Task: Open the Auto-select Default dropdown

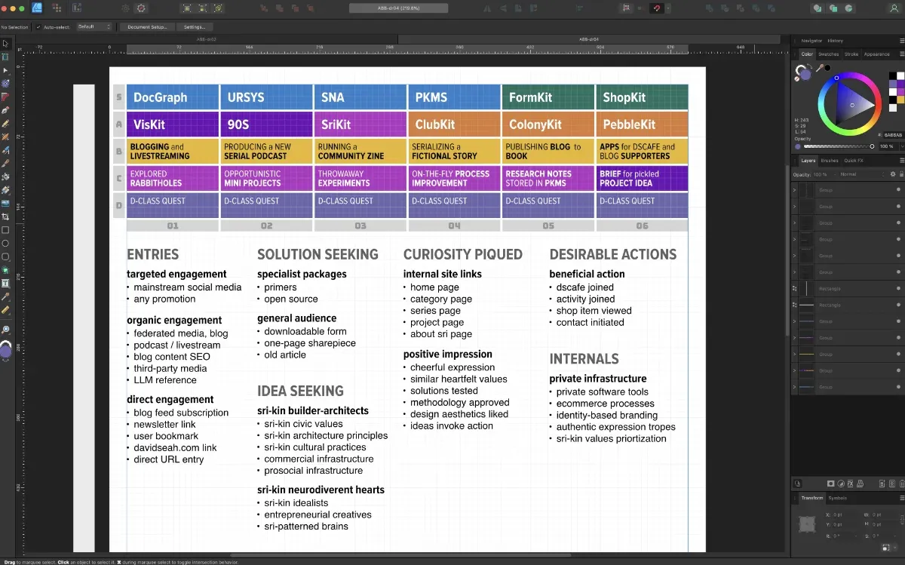Action: coord(94,27)
